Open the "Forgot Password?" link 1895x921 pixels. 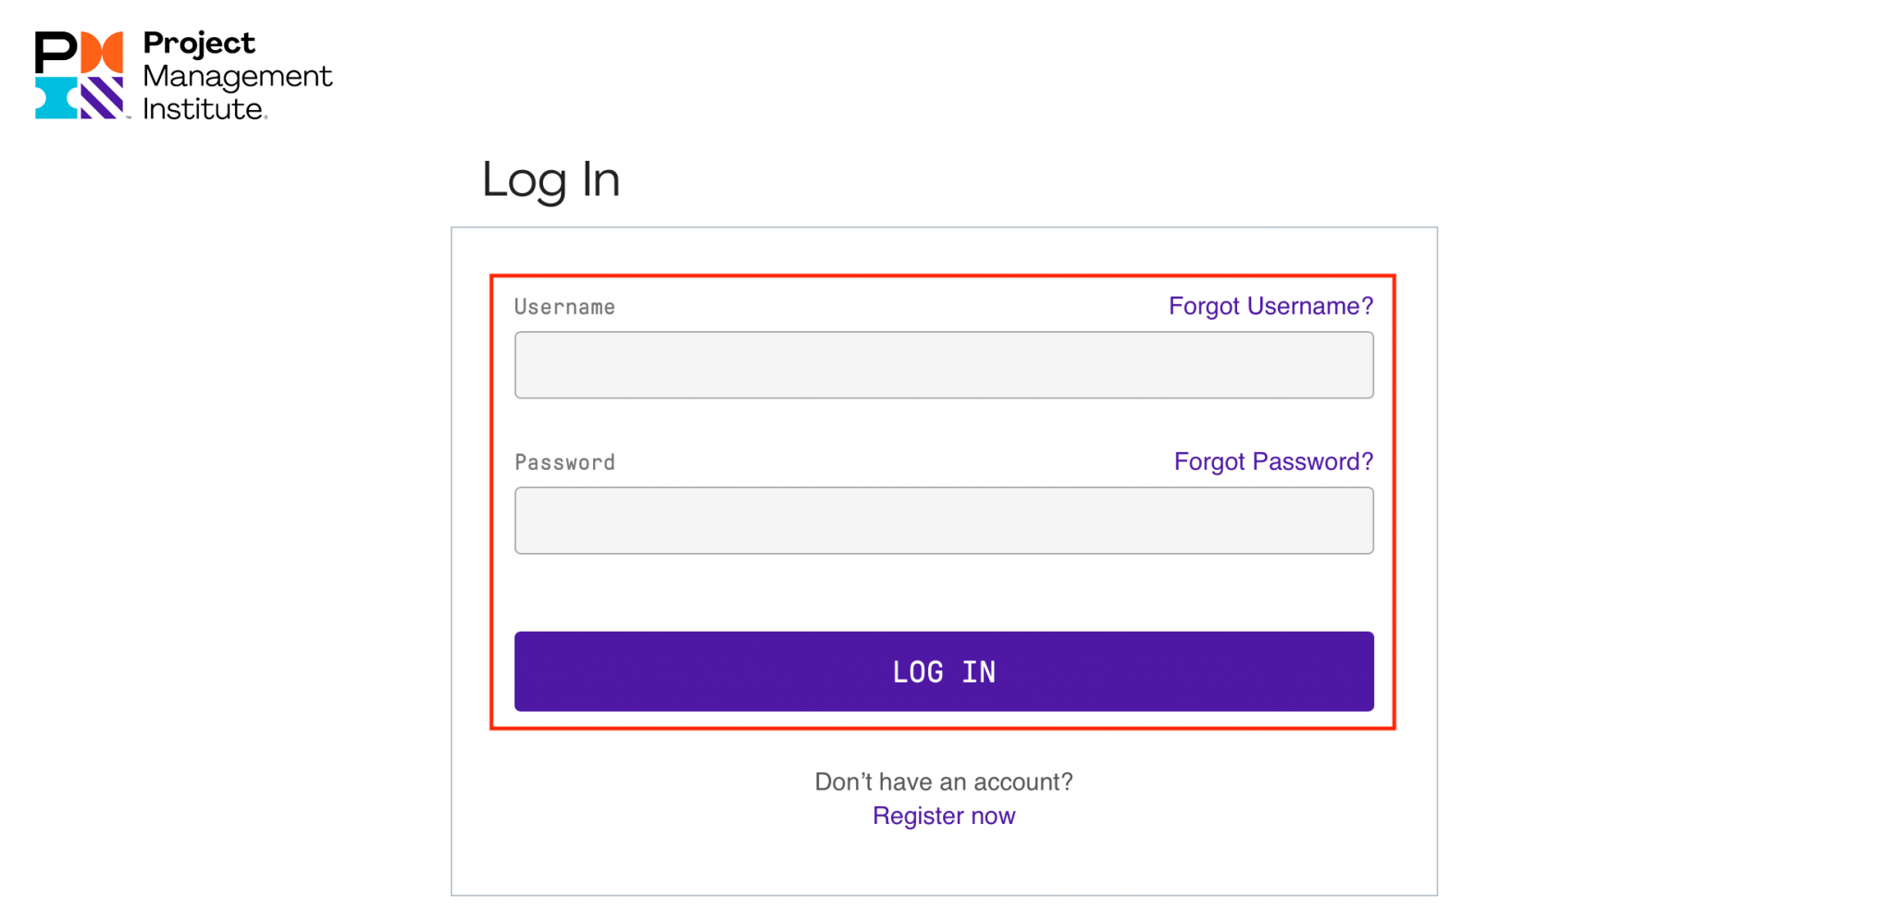click(x=1273, y=461)
